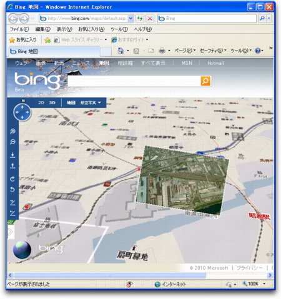Click the orange Bing search button

205,81
